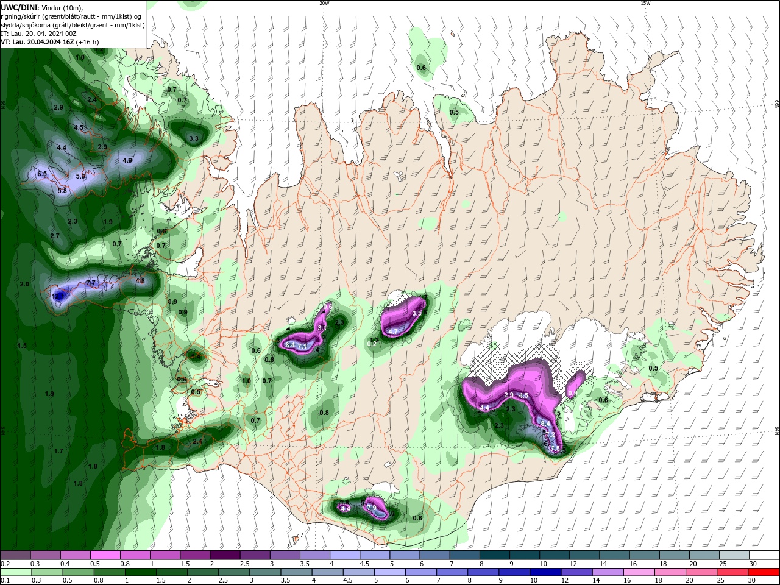
Task: Click the 1.2 precipitation value
Action: (375, 339)
